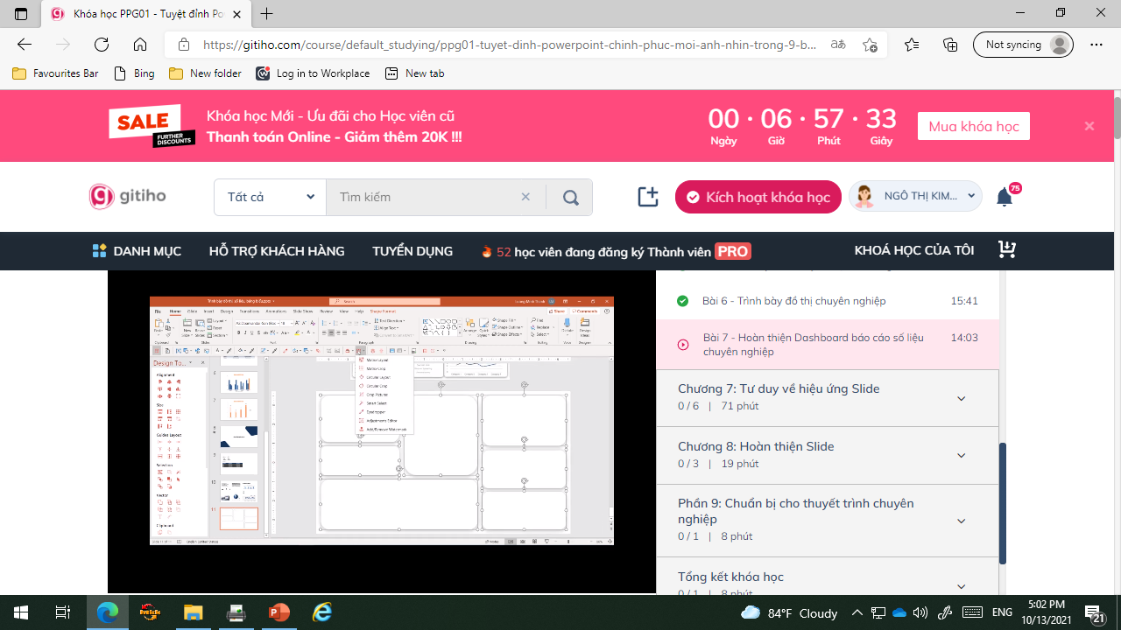Select the Khóa học PPG01 browser tab
This screenshot has height=630, width=1121.
[145, 14]
